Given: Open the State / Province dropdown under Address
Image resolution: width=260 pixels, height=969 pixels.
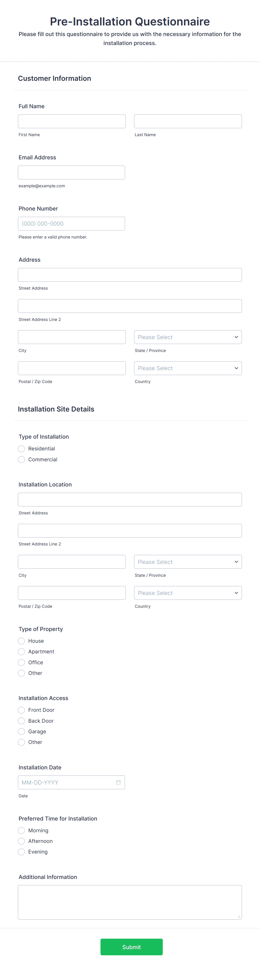Looking at the screenshot, I should point(188,337).
